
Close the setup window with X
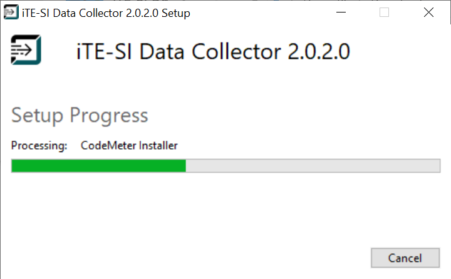point(428,13)
